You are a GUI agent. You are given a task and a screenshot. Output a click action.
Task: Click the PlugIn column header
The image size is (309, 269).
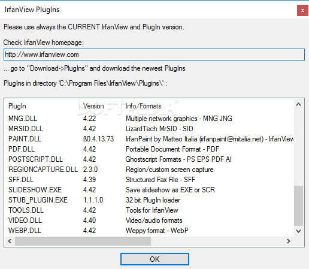(17, 106)
